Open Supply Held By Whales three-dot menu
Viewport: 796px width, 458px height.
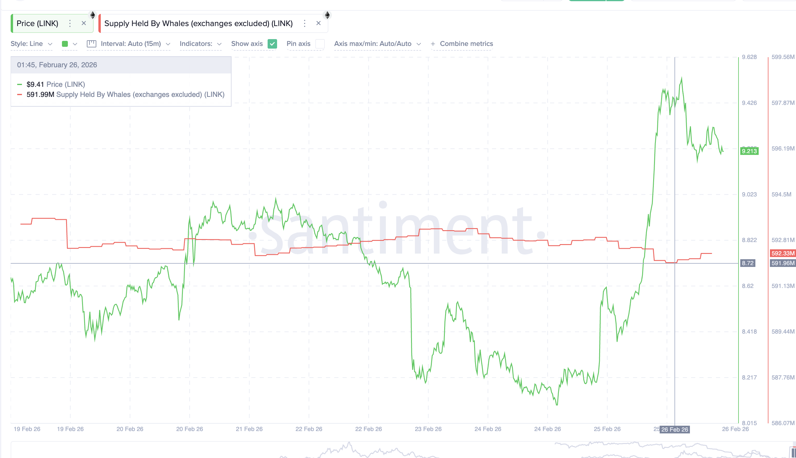(x=304, y=23)
